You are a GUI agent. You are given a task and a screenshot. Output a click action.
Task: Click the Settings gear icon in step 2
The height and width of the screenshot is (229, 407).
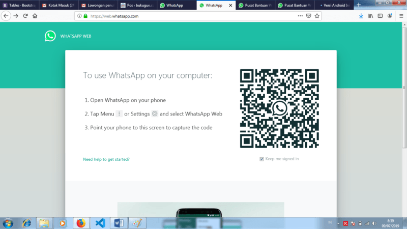click(155, 113)
